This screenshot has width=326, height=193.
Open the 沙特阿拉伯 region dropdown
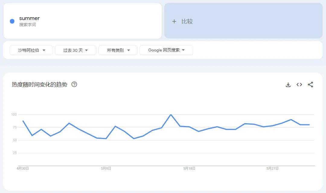[x=31, y=50]
